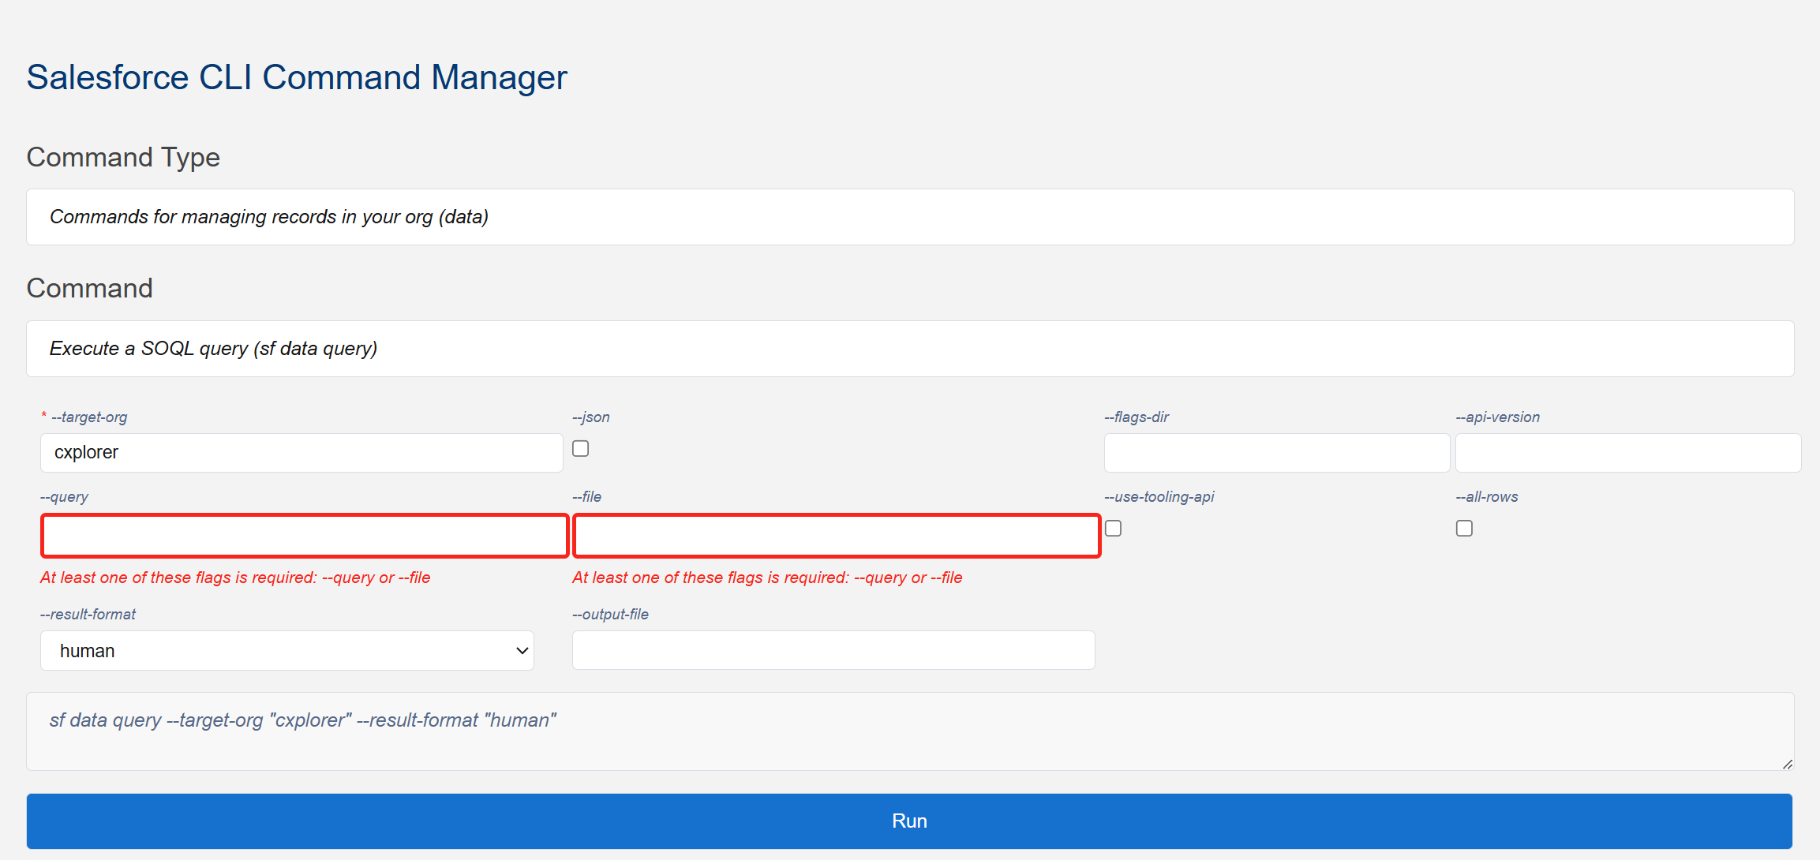1820x860 pixels.
Task: Click the --output-file text input
Action: pyautogui.click(x=833, y=650)
